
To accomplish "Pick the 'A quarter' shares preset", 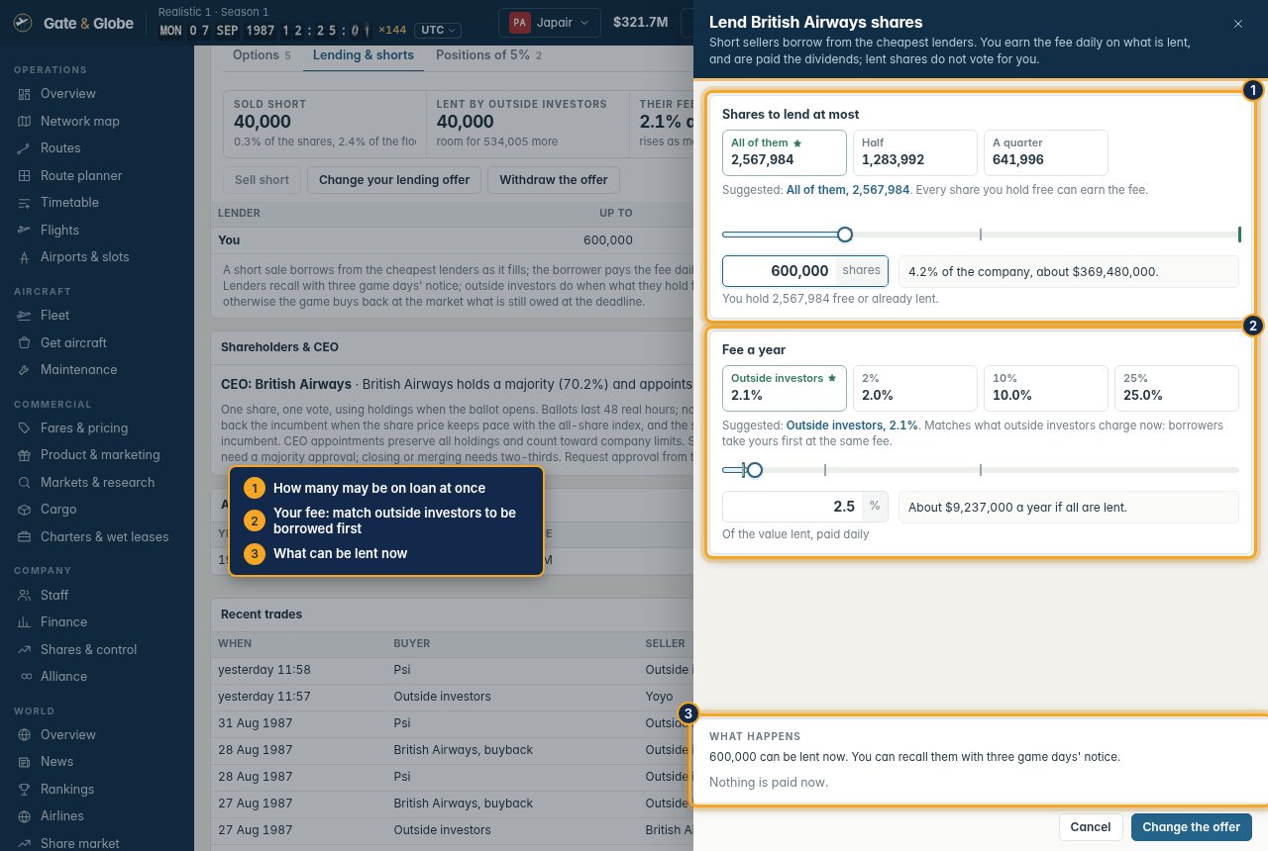I will (x=1046, y=152).
